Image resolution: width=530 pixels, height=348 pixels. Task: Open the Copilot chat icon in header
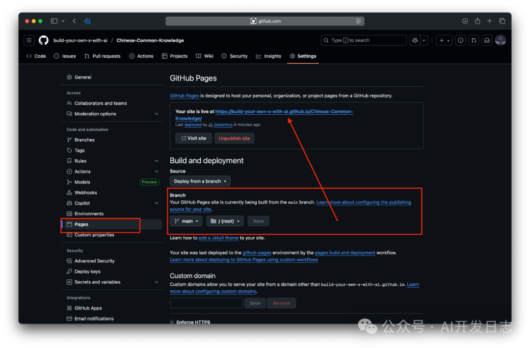tap(415, 41)
